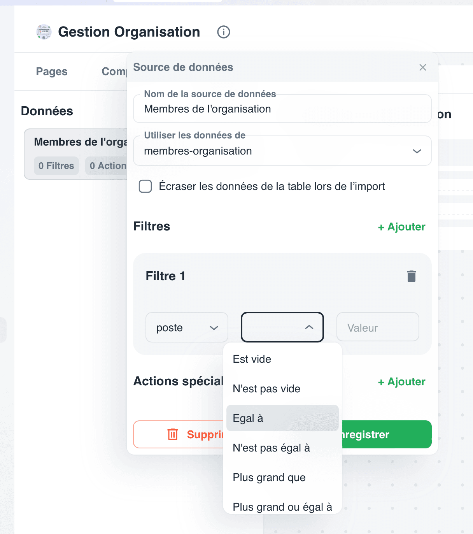473x534 pixels.
Task: Pick the Plus grand que option
Action: point(282,478)
